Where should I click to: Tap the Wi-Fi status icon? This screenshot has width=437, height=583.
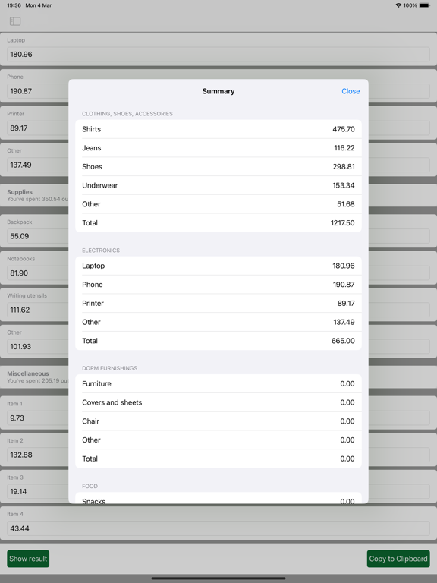[x=398, y=5]
